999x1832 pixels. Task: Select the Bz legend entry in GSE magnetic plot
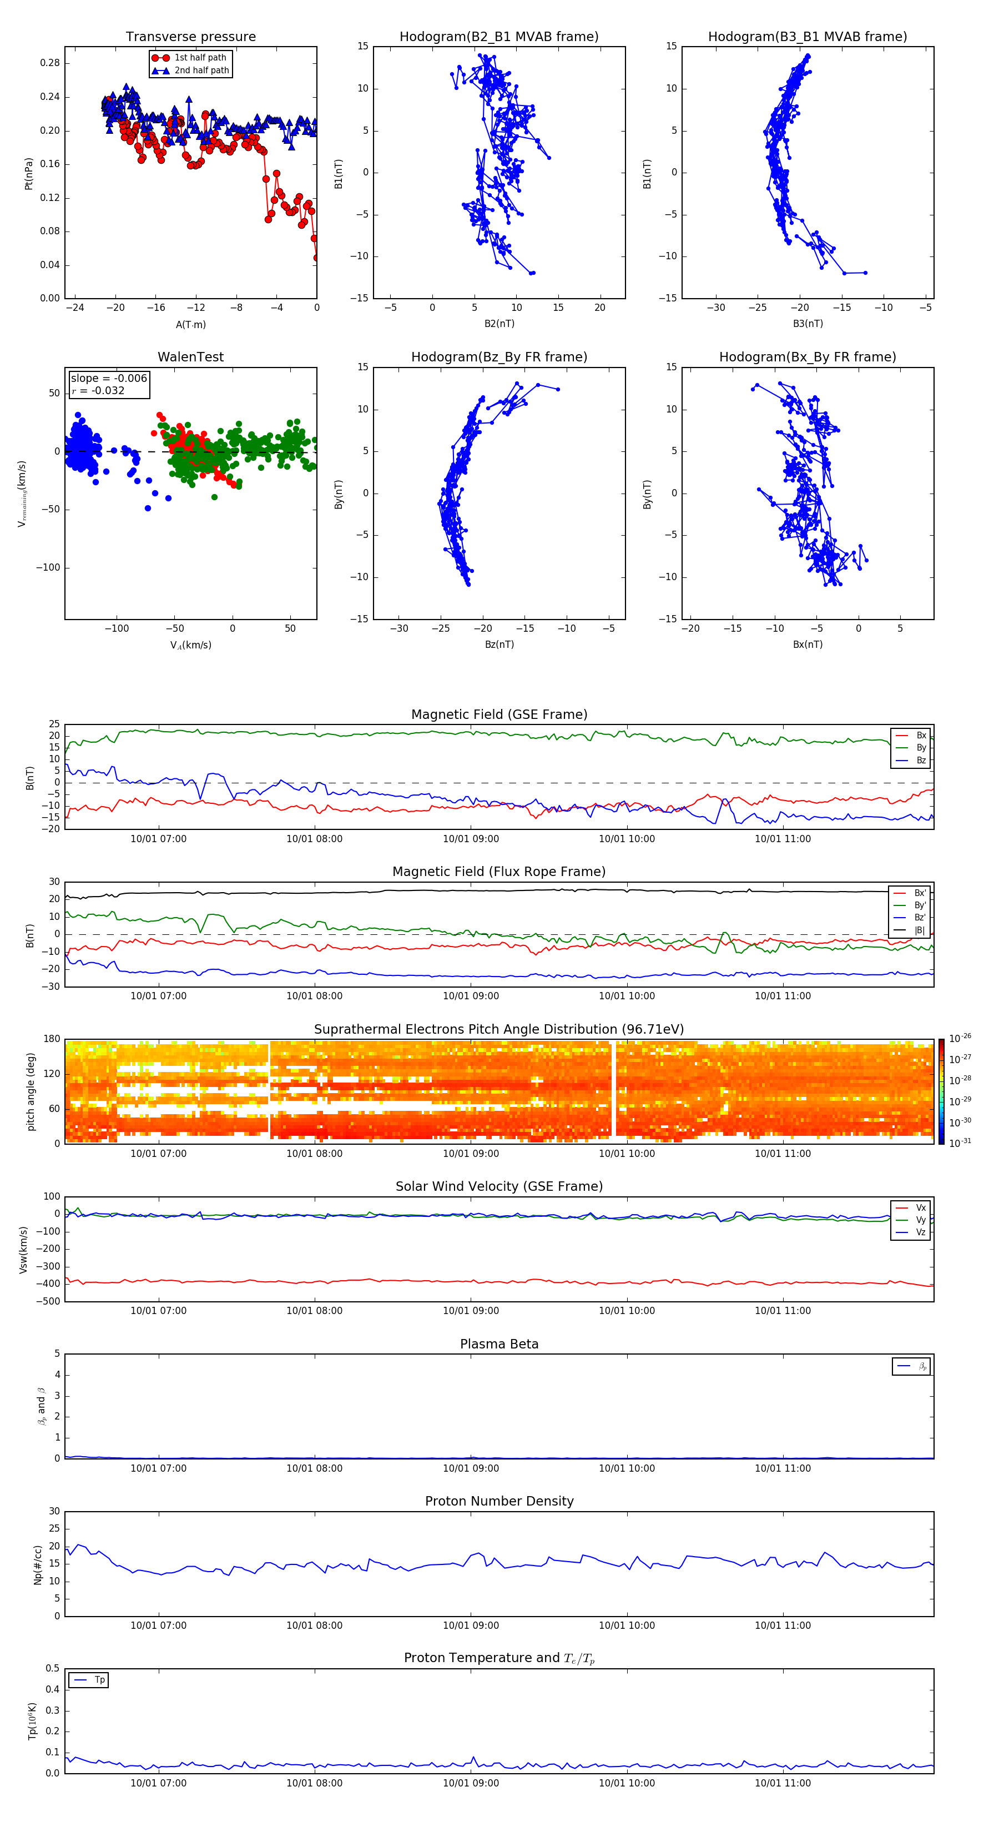coord(911,760)
